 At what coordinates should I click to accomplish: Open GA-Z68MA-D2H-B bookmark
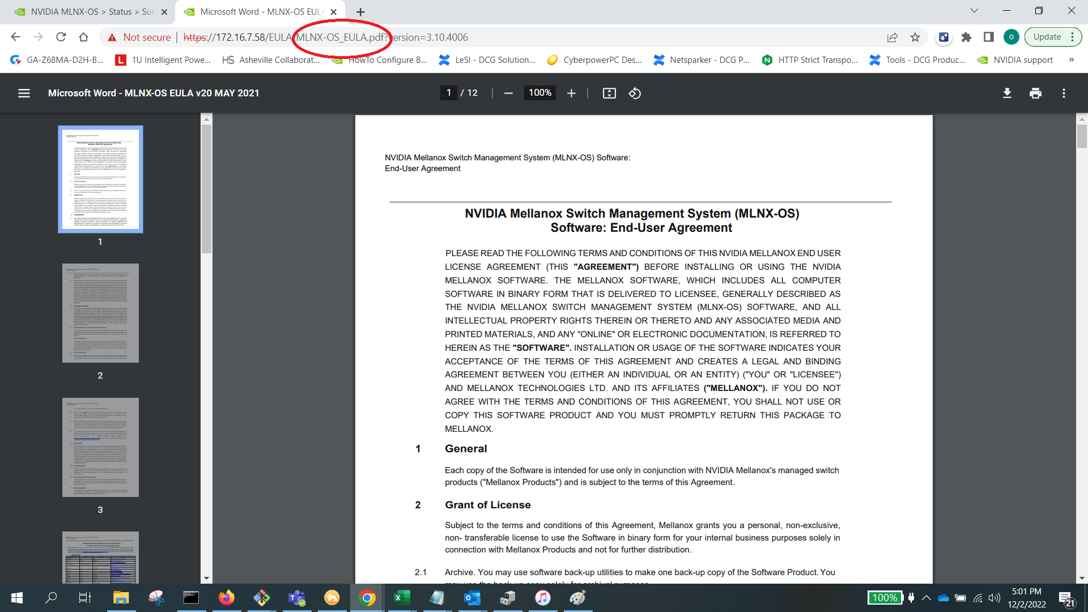click(57, 59)
